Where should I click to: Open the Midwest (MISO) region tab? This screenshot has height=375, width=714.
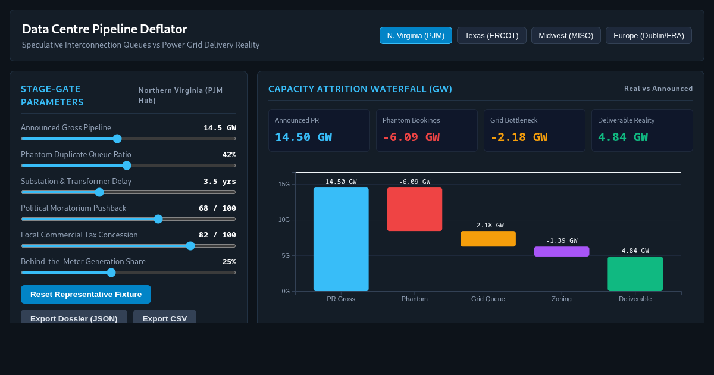click(566, 35)
